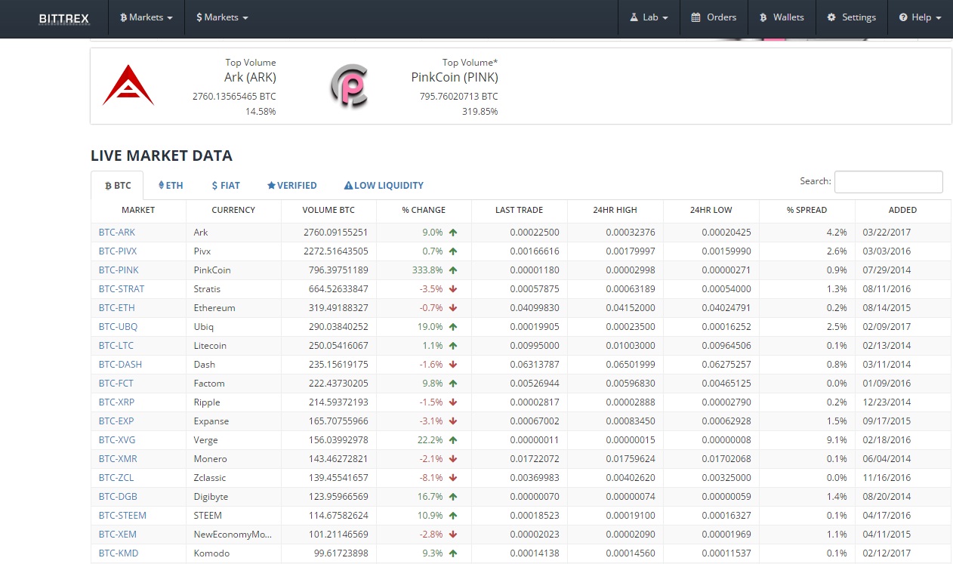Click the red down arrow in the Zclassic row
The height and width of the screenshot is (564, 953).
coord(453,478)
